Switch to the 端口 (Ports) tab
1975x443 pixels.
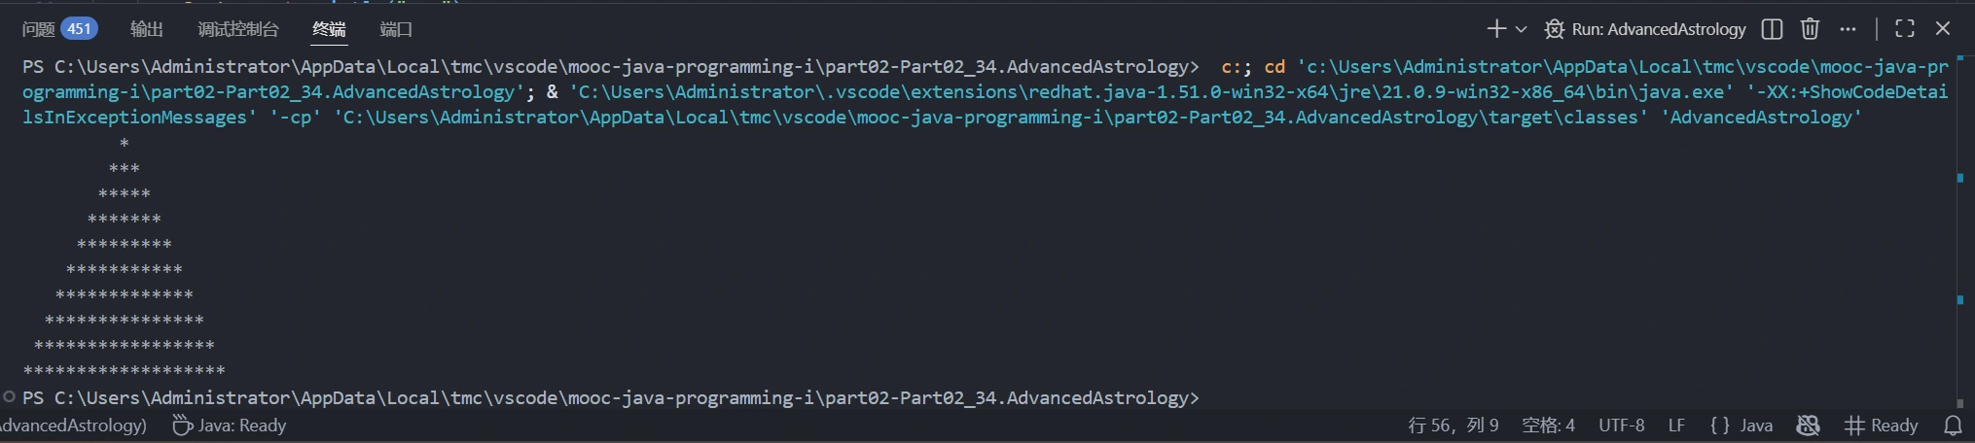coord(396,29)
